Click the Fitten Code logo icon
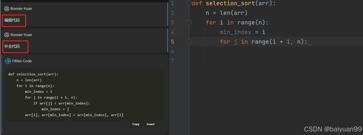 (x=8, y=61)
